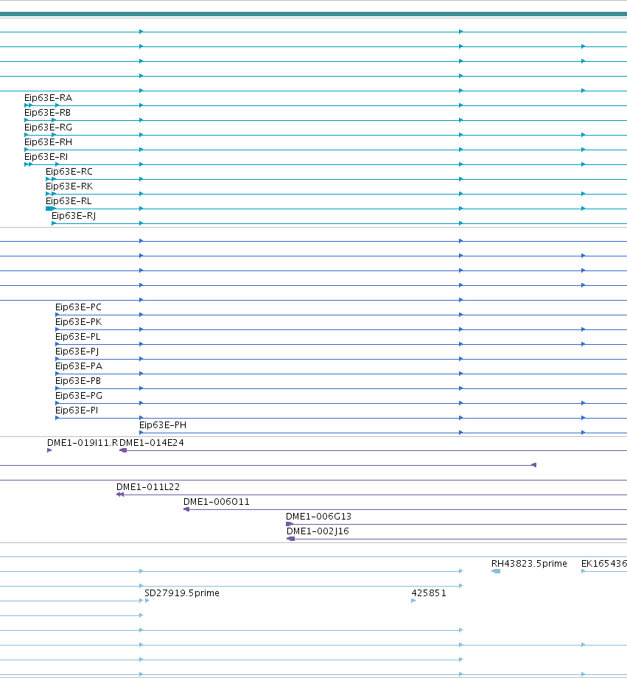Viewport: 627px width, 678px height.
Task: Click the RH43823.5prime EST label
Action: (x=529, y=564)
